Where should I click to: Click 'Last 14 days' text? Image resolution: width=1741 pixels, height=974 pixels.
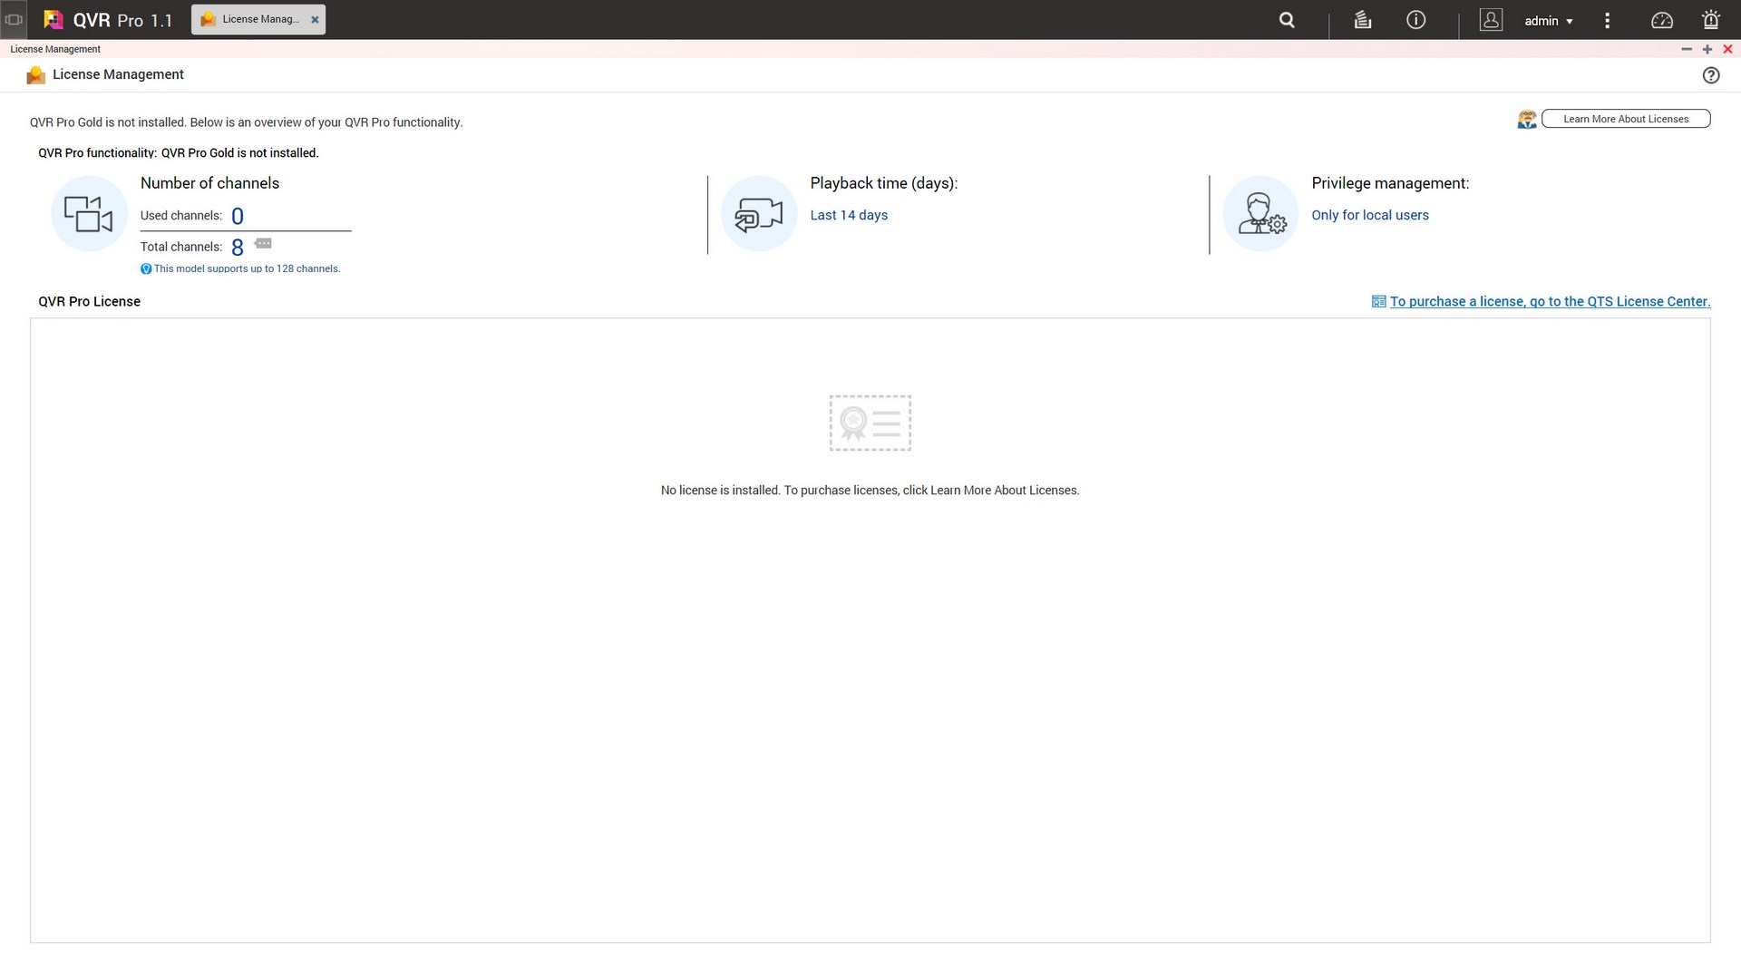tap(849, 215)
